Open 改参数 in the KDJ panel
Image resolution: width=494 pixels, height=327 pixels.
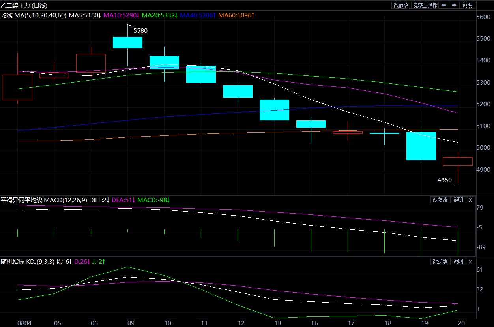(440, 261)
